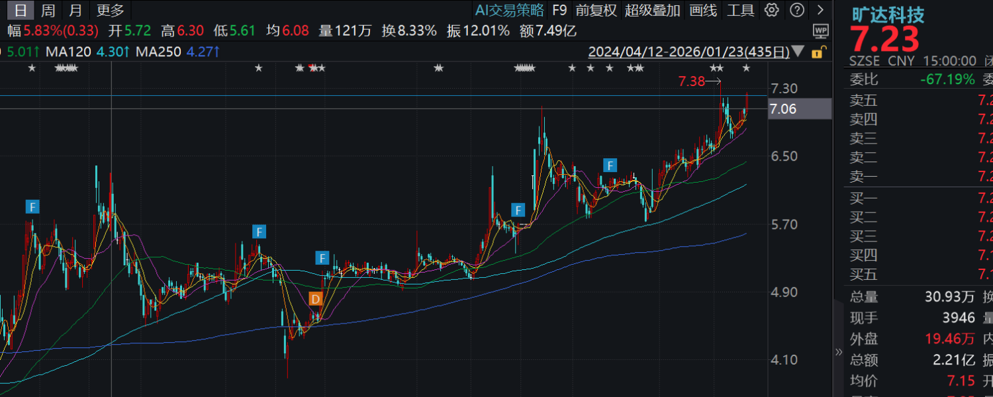This screenshot has height=397, width=993.
Task: Switch to monthly 月 chart period
Action: (75, 10)
